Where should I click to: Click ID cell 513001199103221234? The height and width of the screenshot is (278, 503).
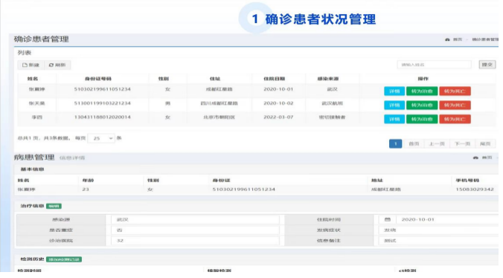point(103,103)
